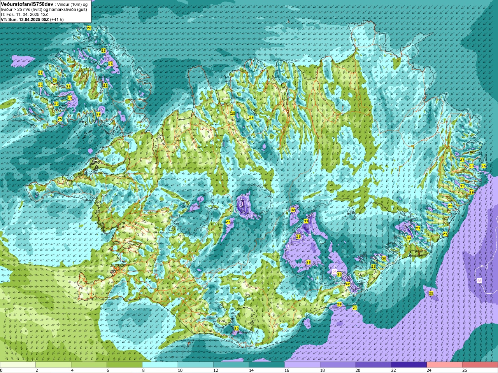The width and height of the screenshot is (498, 373).
Task: Click the color scale tick label 22
Action: [x=393, y=370]
